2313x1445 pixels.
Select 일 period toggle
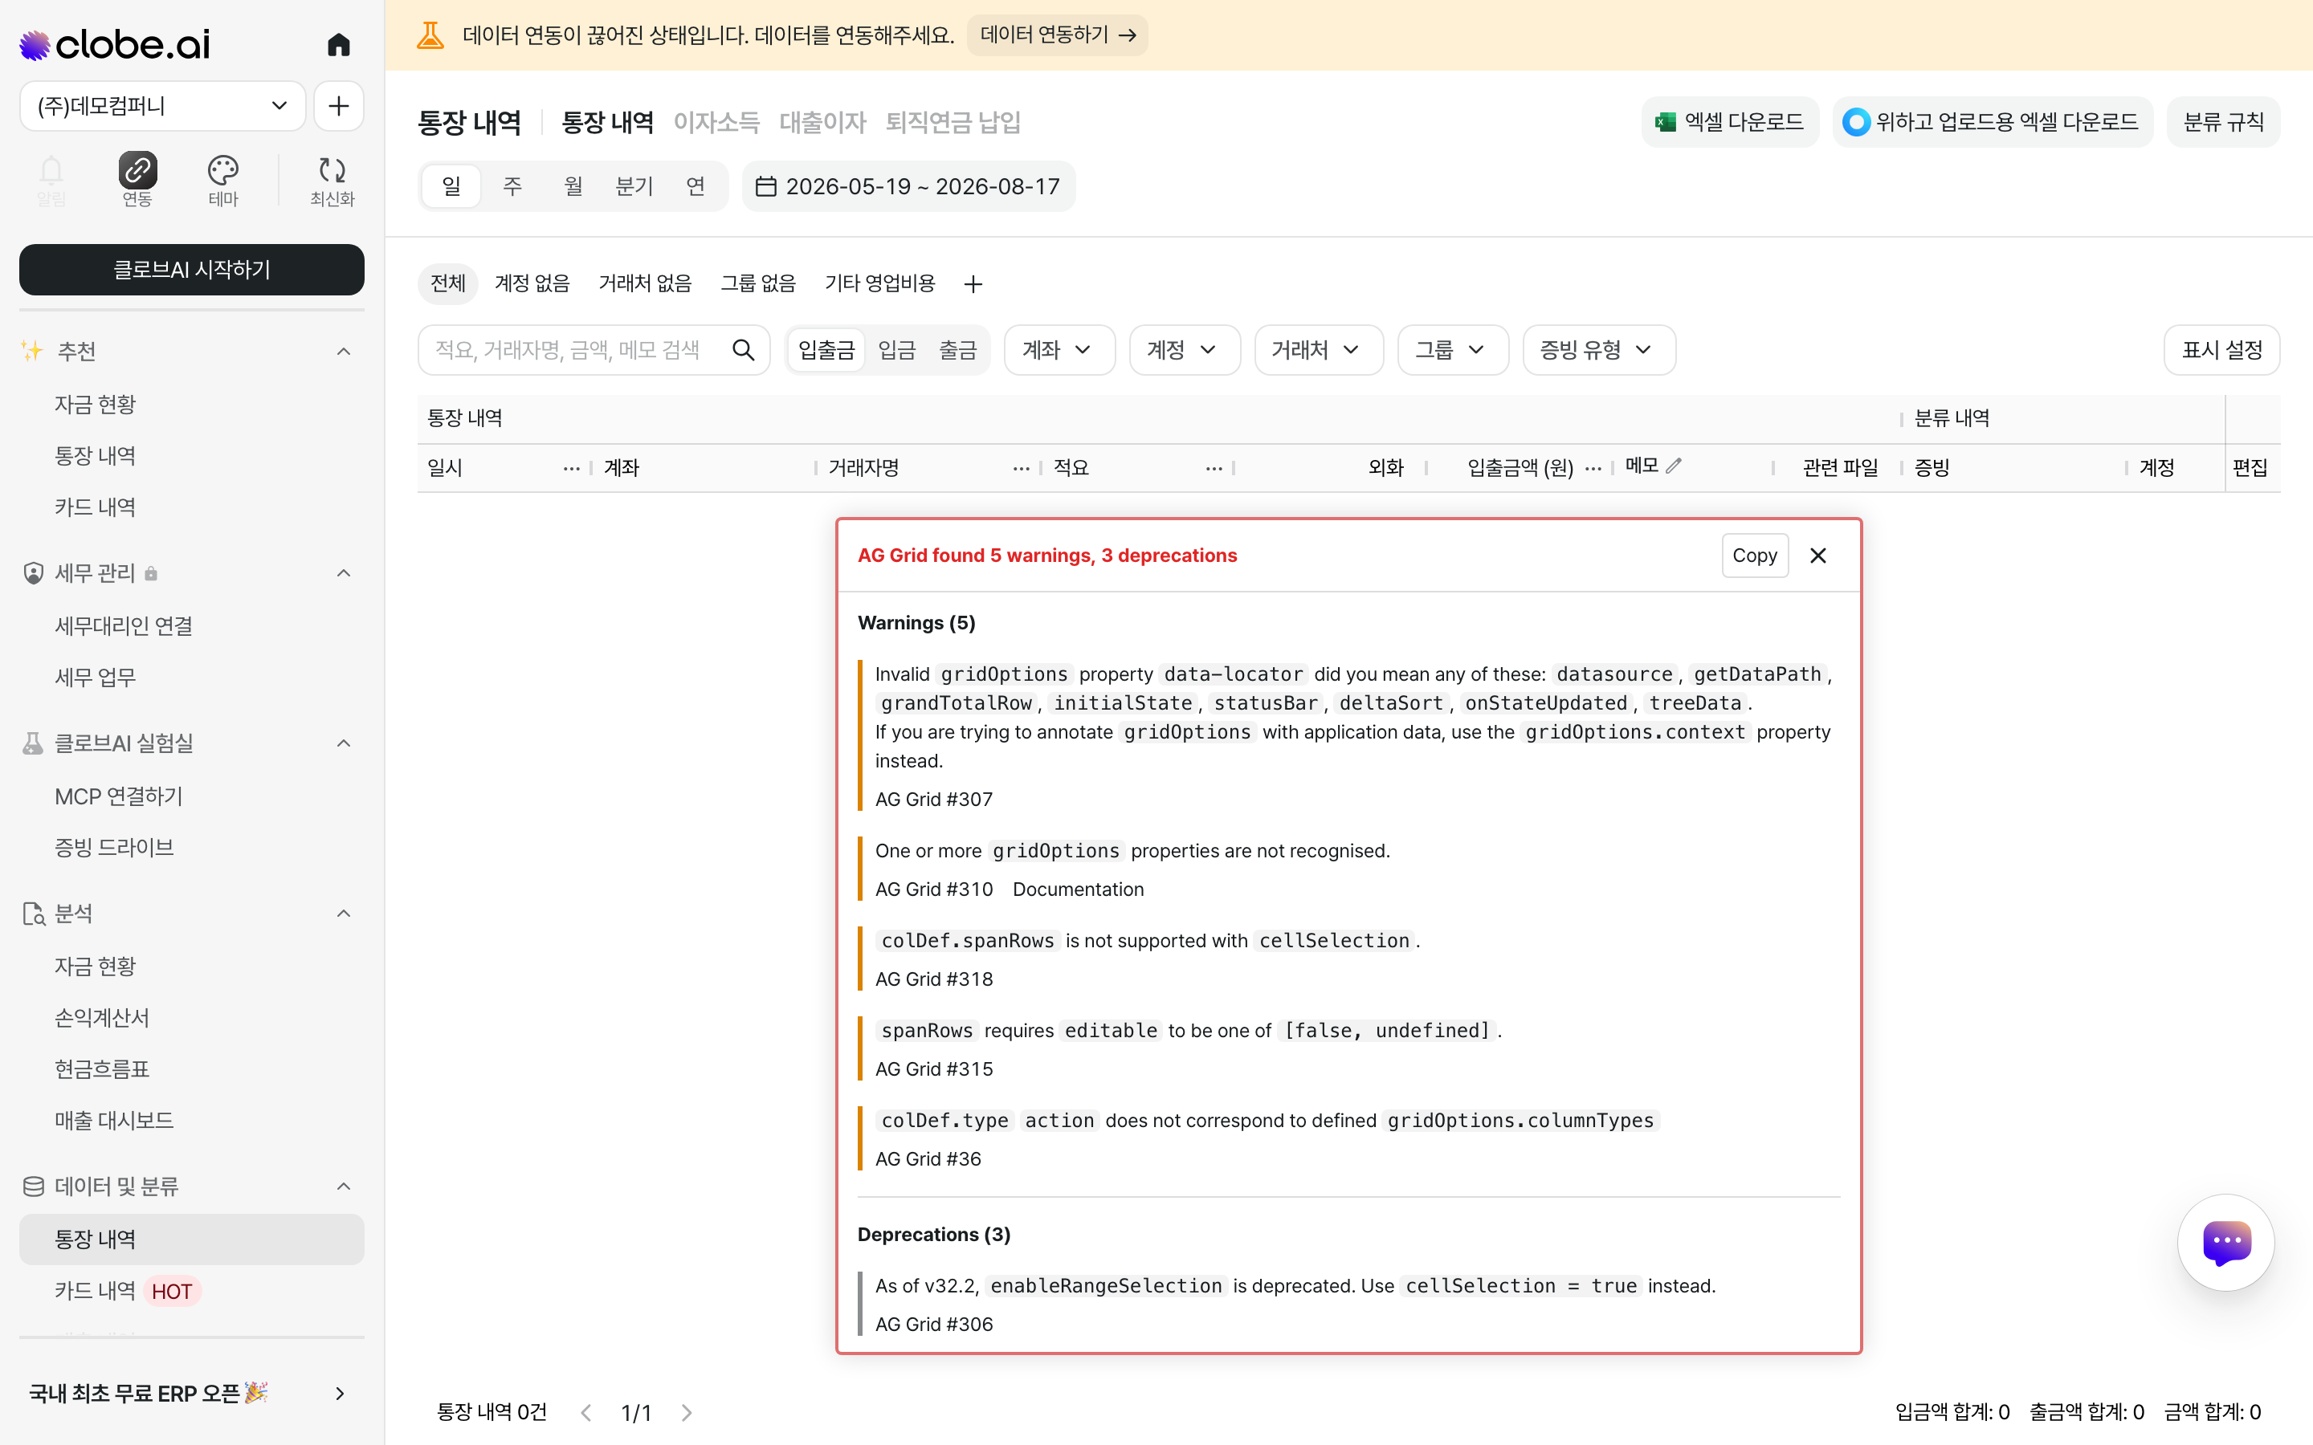451,186
